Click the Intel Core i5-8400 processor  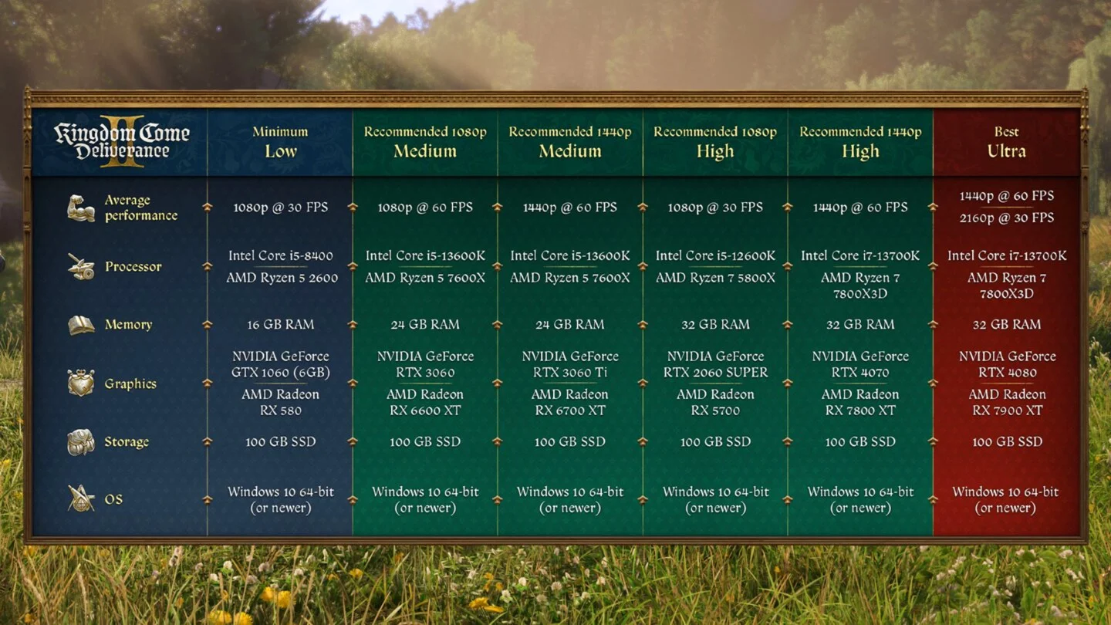280,255
